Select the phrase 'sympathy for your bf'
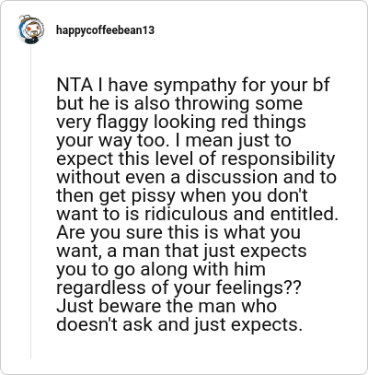This screenshot has height=375, width=368. (x=242, y=86)
